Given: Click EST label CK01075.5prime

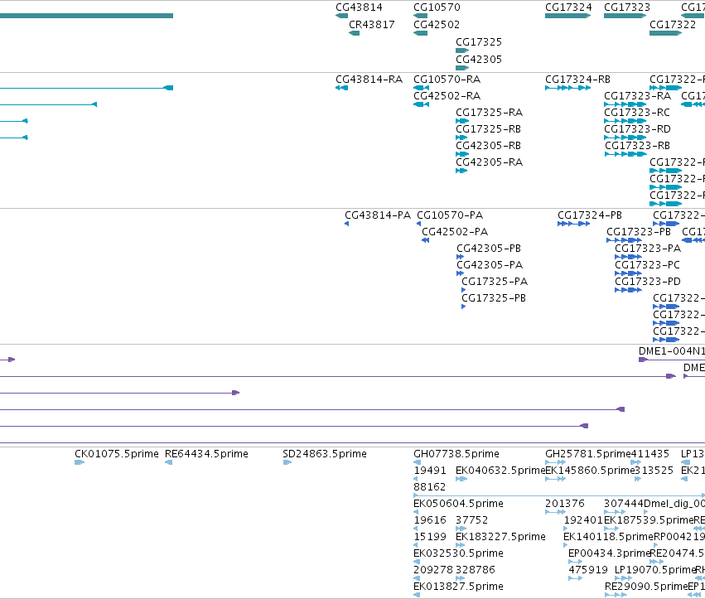Looking at the screenshot, I should (x=117, y=454).
